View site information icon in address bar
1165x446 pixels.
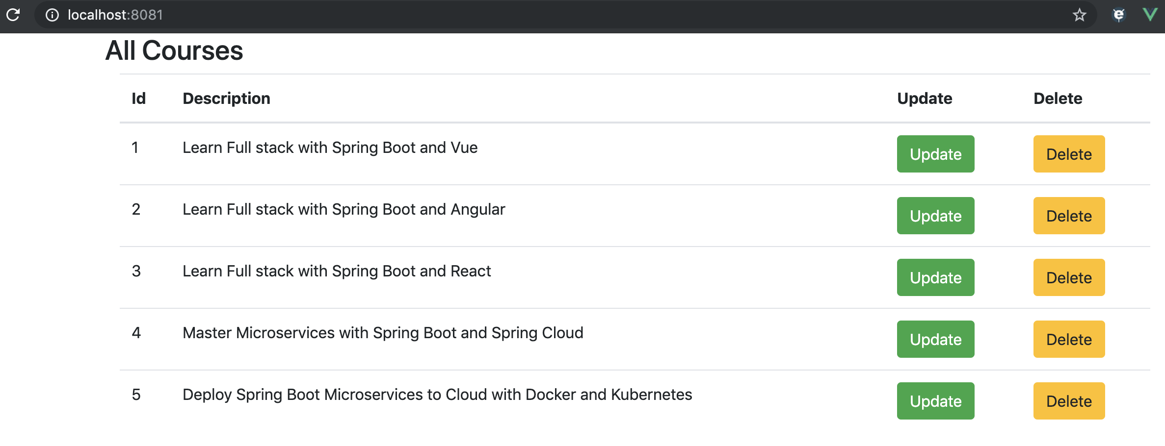click(52, 15)
